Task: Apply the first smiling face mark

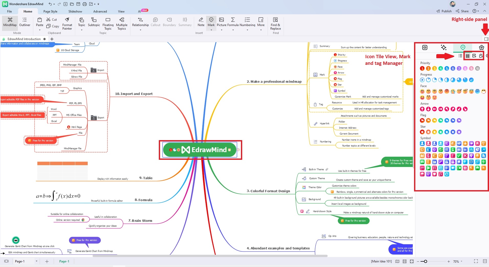Action: pos(422,91)
